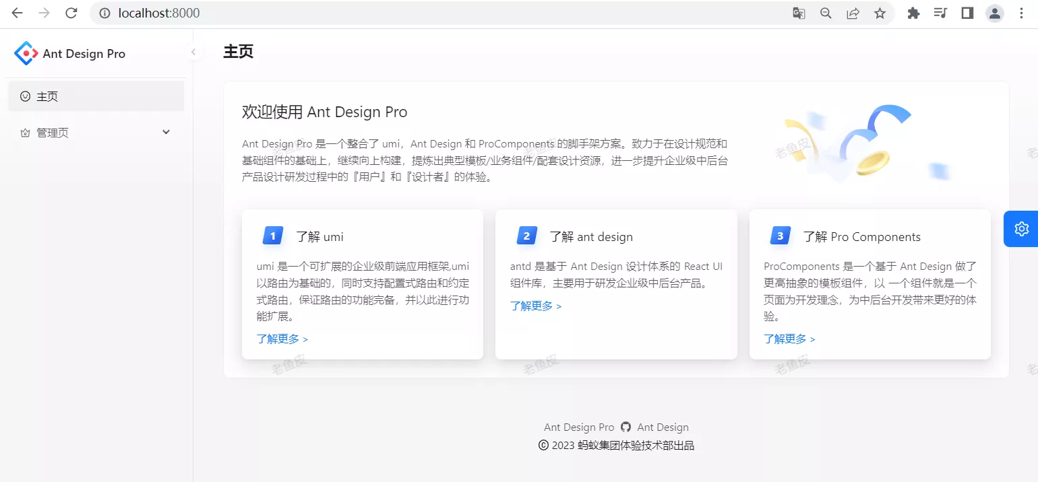Viewport: 1038px width, 482px height.
Task: Click the Ant Design Pro logo
Action: point(26,53)
